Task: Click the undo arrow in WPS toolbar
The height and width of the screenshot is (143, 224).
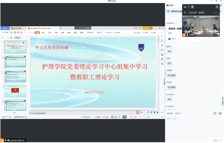Action: pos(25,32)
